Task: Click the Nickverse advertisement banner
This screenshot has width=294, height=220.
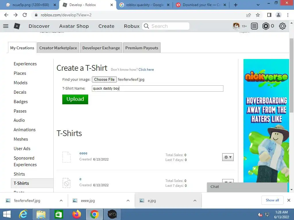Action: point(266,121)
